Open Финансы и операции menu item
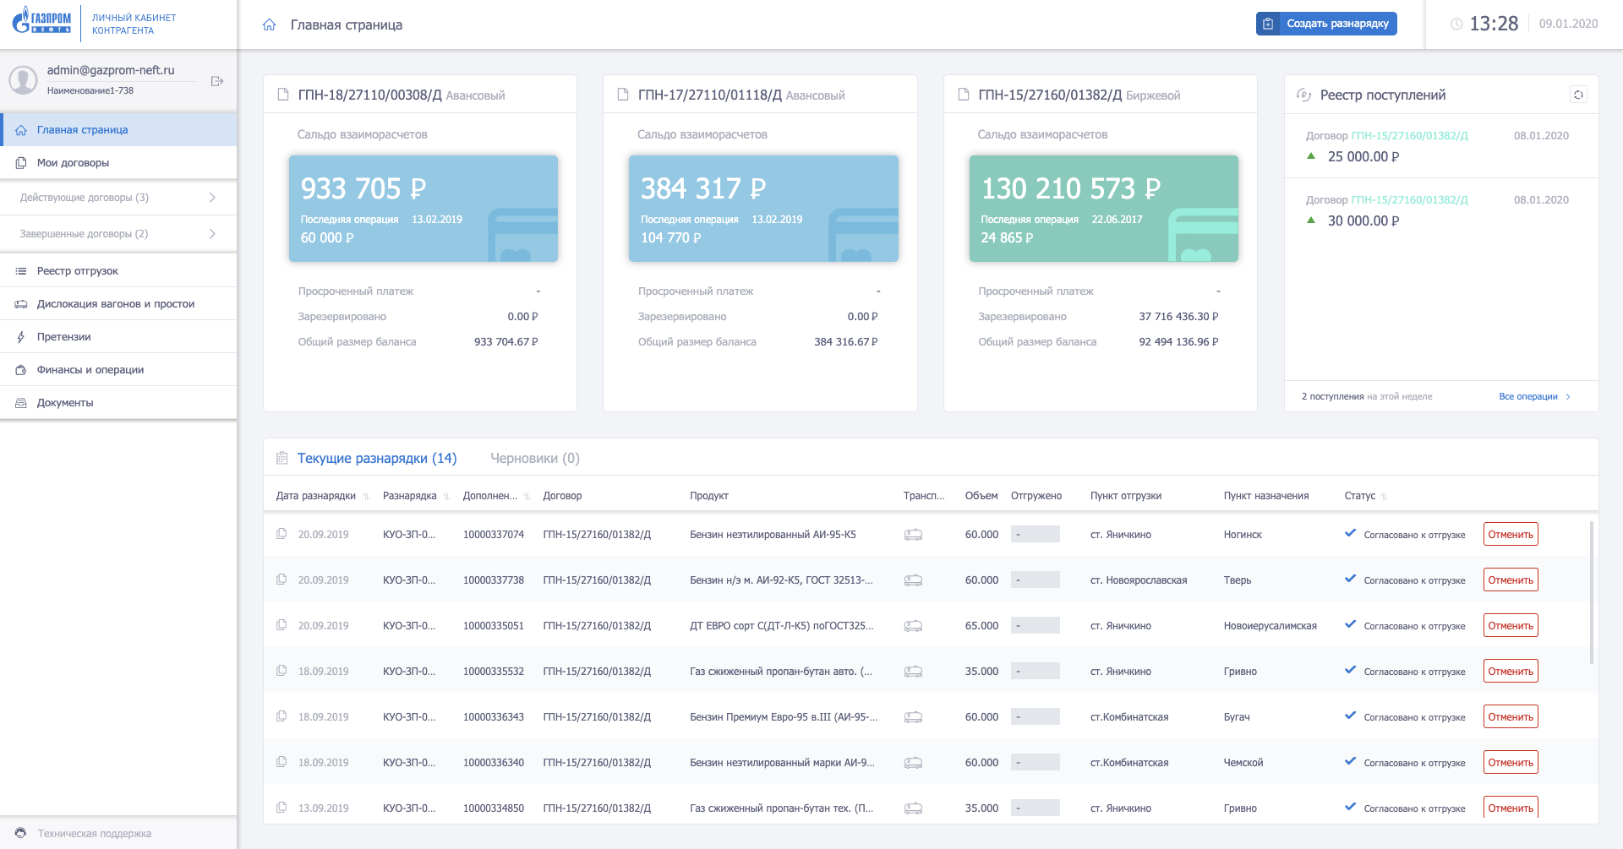Image resolution: width=1623 pixels, height=849 pixels. click(90, 370)
